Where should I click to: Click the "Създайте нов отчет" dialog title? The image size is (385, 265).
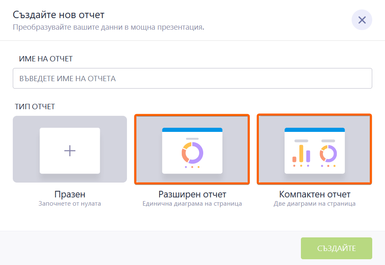[x=59, y=15]
